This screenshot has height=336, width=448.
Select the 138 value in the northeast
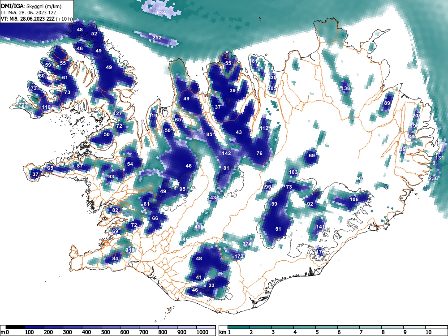tap(346, 88)
